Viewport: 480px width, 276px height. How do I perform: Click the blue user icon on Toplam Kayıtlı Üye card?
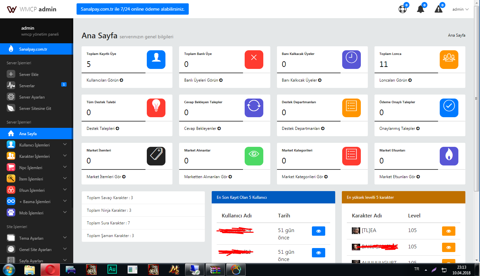tap(156, 60)
